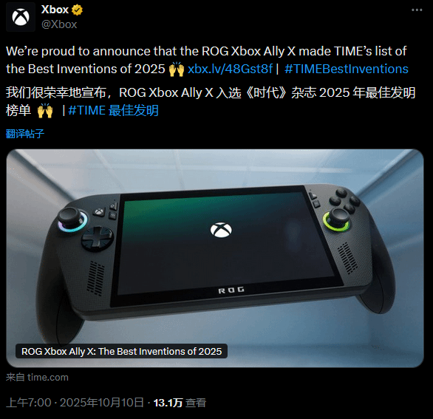
Task: Open the @Xbox handle link
Action: pyautogui.click(x=59, y=24)
